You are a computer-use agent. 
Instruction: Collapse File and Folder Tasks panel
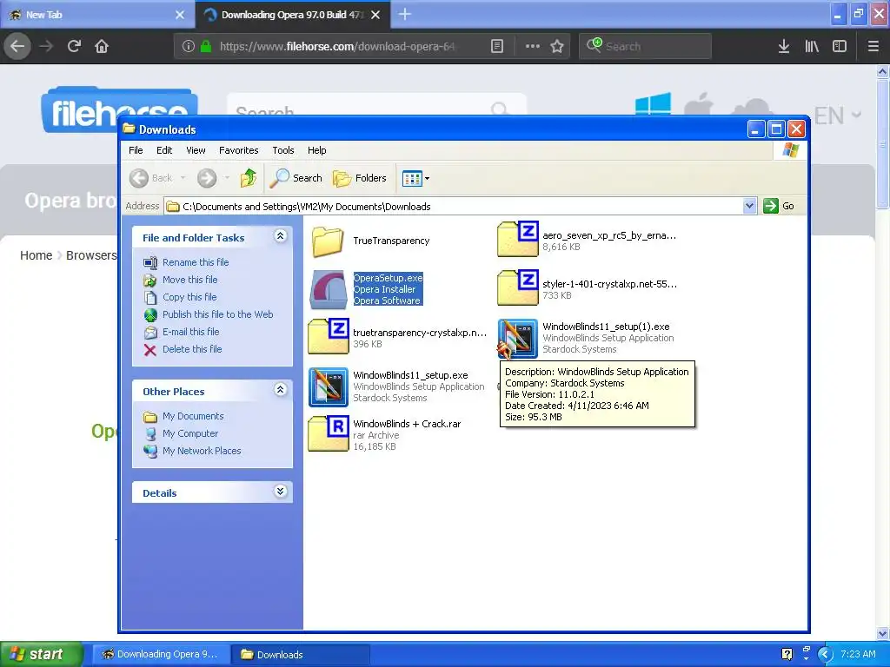280,236
